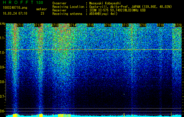Click the Receiving antenna label

[67, 14]
